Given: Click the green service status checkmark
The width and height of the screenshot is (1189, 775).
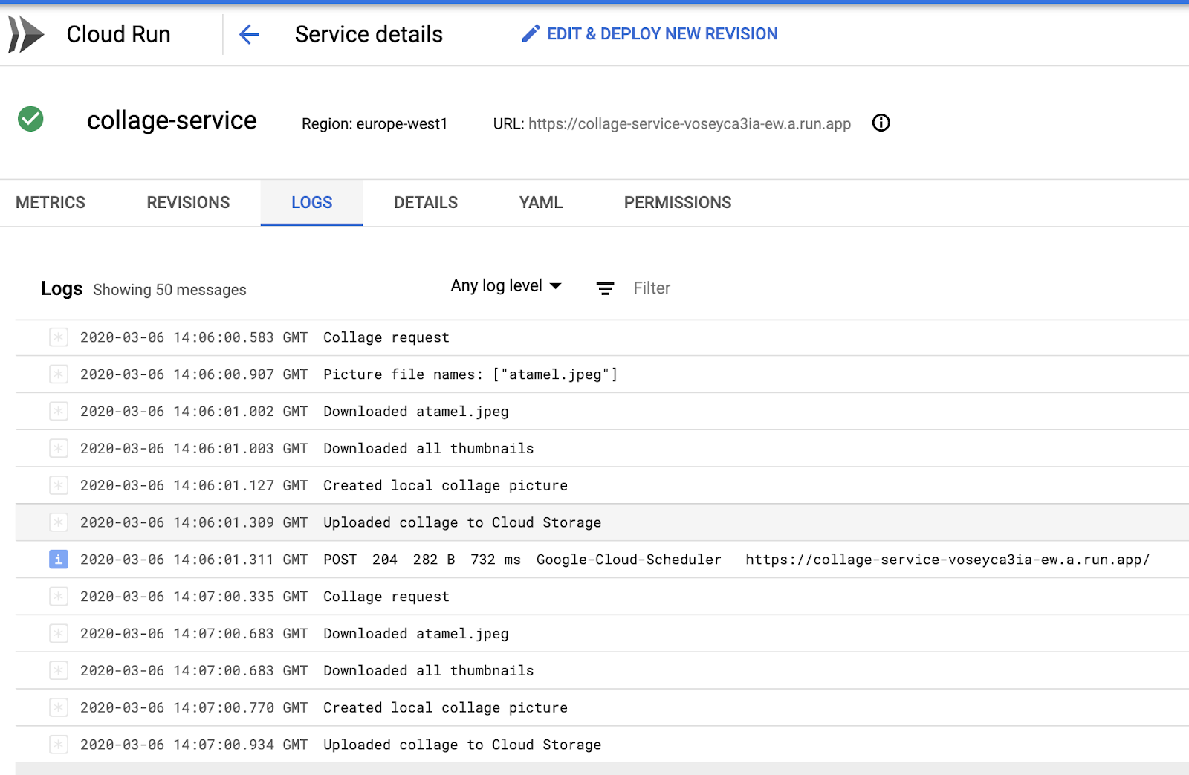Looking at the screenshot, I should (30, 119).
